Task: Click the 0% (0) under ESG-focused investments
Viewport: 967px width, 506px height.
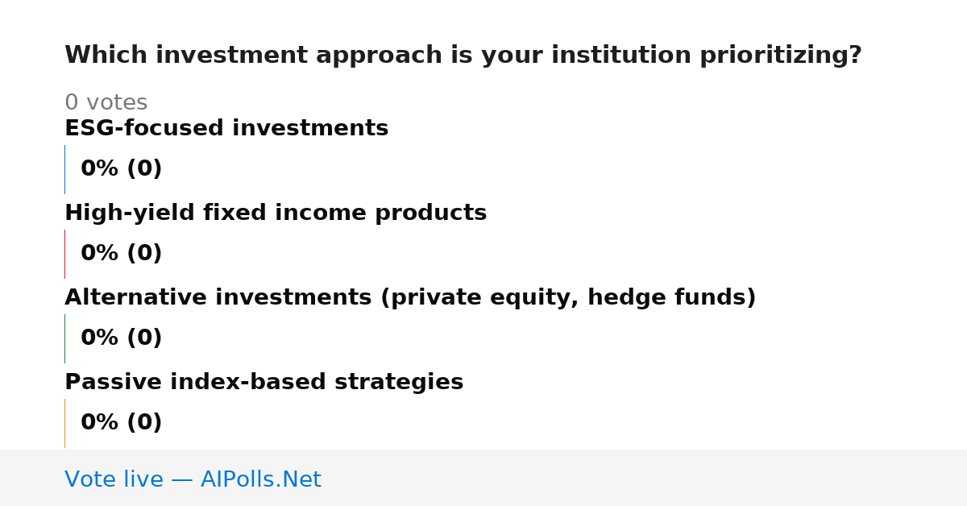Action: tap(122, 169)
